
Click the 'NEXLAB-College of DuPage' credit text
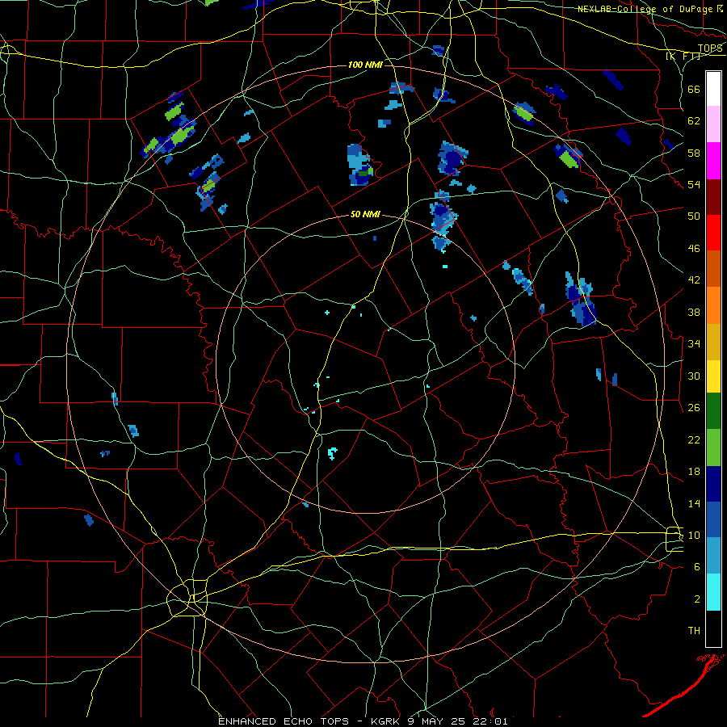(x=646, y=9)
